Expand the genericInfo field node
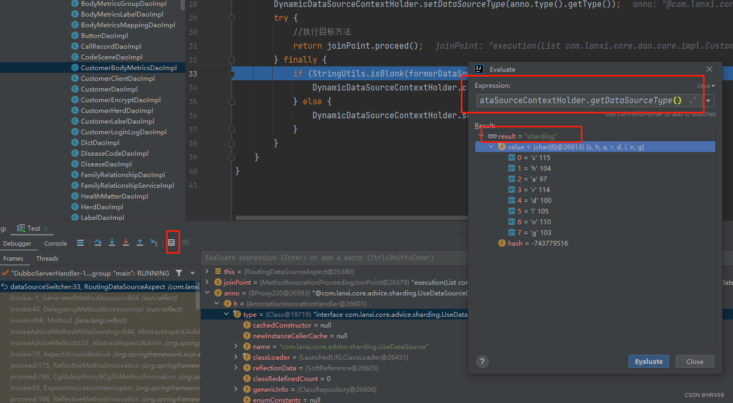The image size is (733, 403). [236, 389]
